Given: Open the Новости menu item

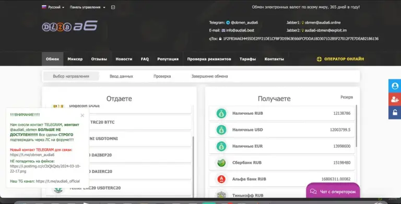Looking at the screenshot, I should tap(124, 59).
